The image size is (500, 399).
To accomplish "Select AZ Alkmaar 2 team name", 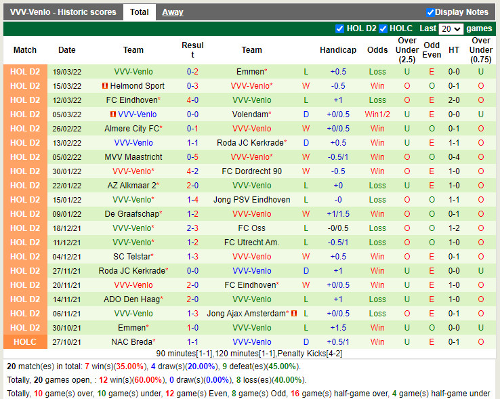I will pyautogui.click(x=131, y=186).
